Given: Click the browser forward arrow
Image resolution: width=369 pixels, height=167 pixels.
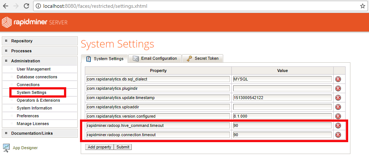Looking at the screenshot, I should pos(16,6).
